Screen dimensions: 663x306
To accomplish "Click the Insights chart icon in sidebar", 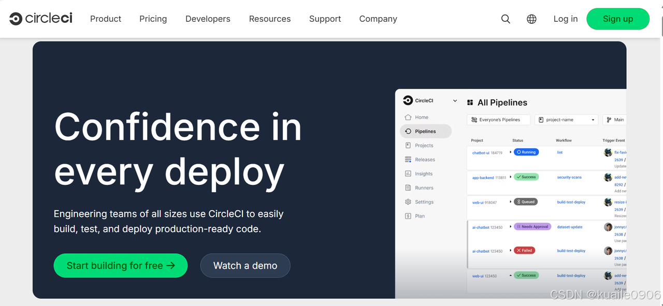I will pos(408,174).
